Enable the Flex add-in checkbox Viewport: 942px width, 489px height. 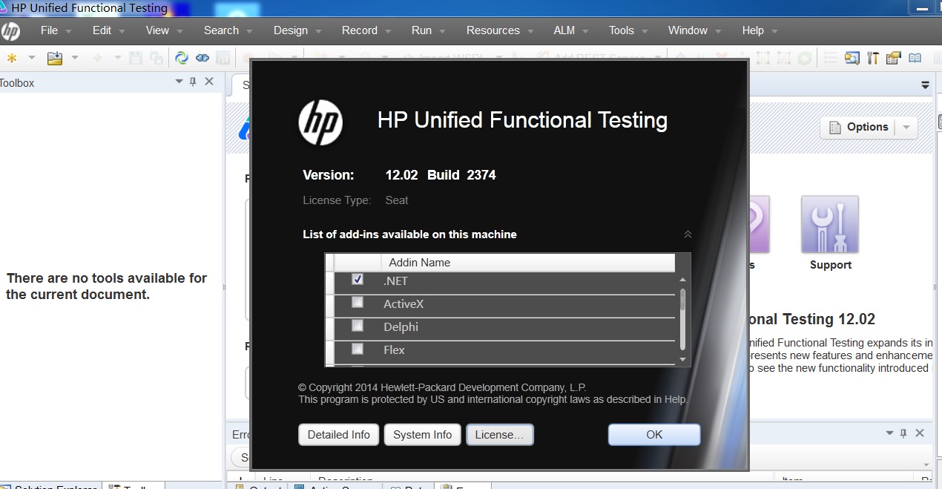358,349
